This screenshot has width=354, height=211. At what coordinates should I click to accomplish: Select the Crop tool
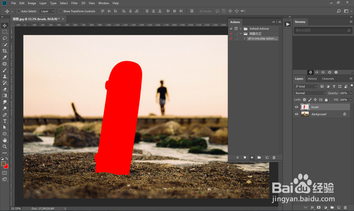coord(5,51)
